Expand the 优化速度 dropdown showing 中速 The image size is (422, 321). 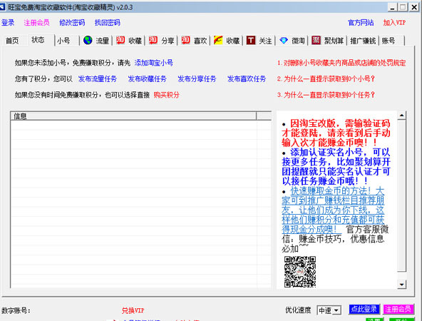pos(336,310)
